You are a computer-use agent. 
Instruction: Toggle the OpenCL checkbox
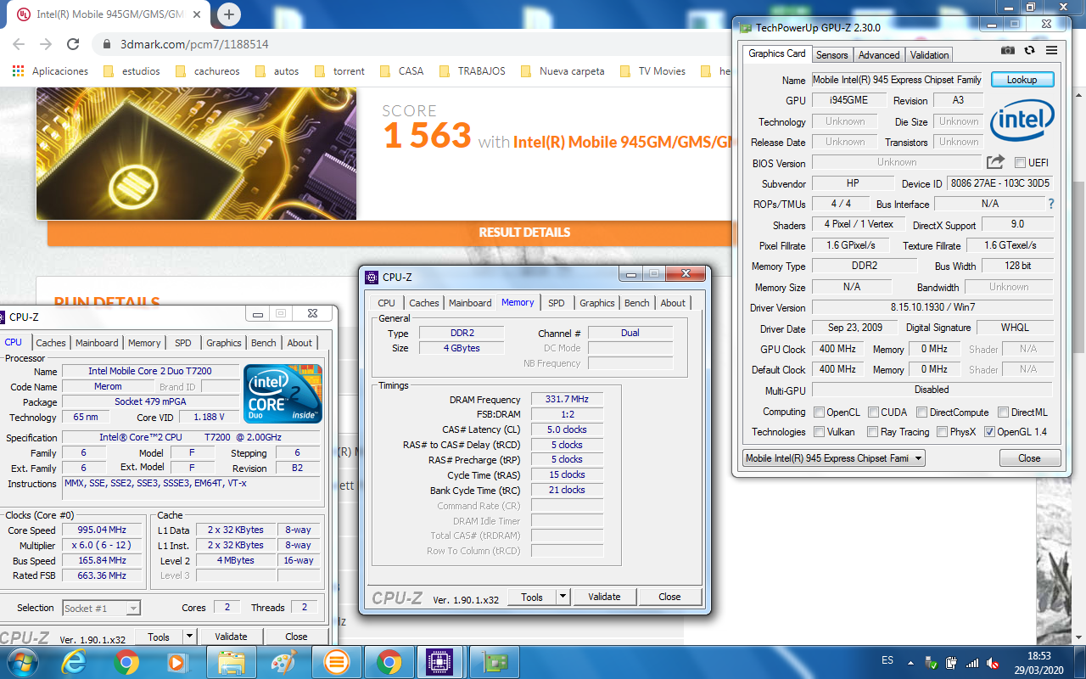(819, 412)
